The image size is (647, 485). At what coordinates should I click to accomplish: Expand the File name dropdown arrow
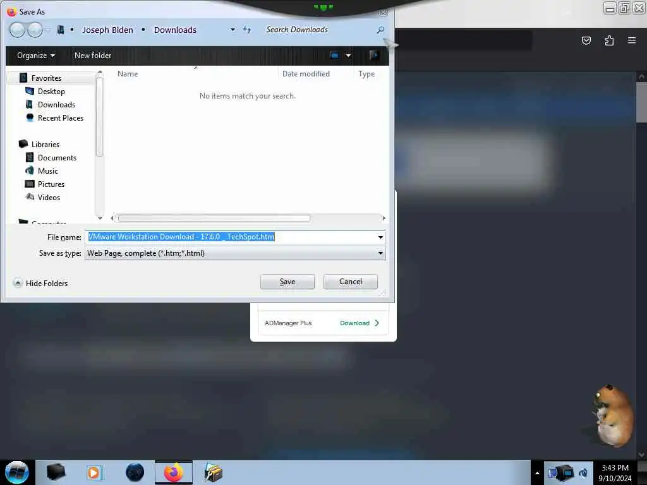[x=380, y=237]
